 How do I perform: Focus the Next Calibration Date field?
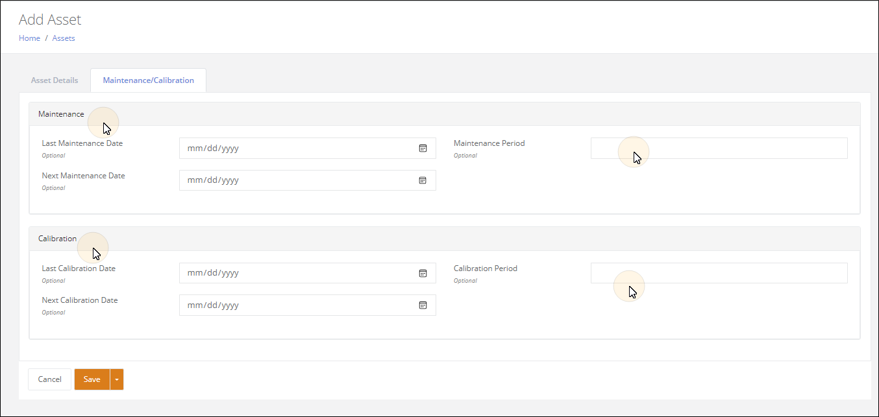click(x=307, y=305)
